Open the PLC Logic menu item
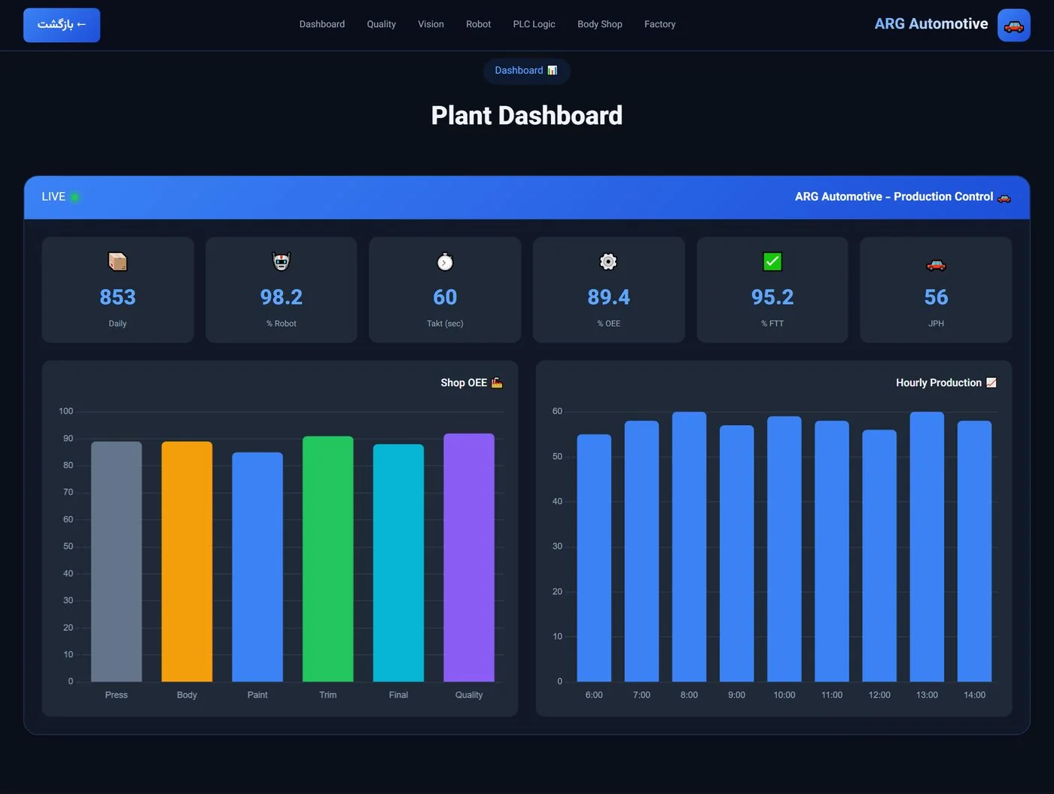 534,24
